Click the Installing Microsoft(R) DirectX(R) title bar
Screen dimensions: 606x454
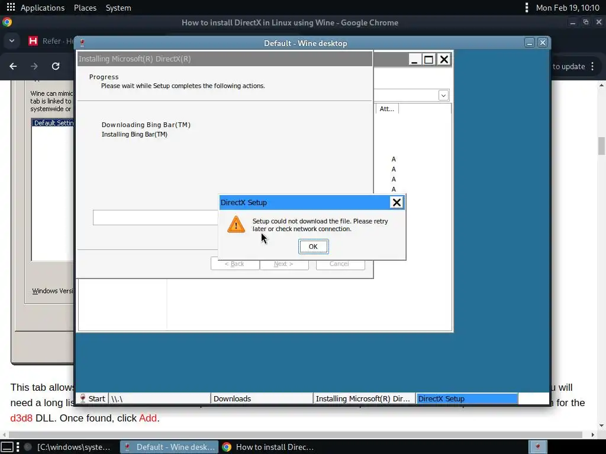[224, 59]
